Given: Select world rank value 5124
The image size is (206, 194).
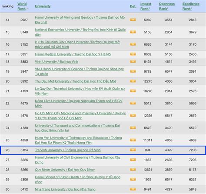Looking at the screenshot, I should tap(24, 150).
